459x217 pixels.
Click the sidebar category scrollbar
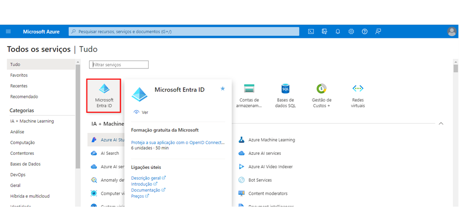(78, 117)
